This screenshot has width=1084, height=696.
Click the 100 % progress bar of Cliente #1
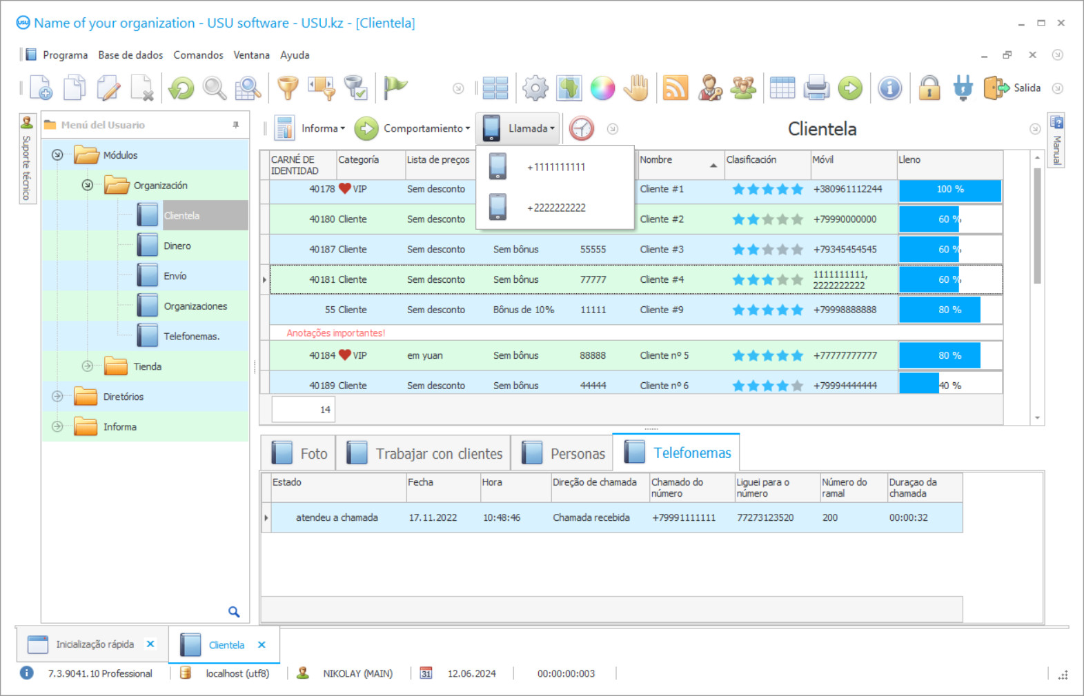pyautogui.click(x=949, y=190)
